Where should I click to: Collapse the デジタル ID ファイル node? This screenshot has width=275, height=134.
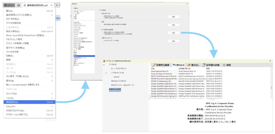click(106, 73)
